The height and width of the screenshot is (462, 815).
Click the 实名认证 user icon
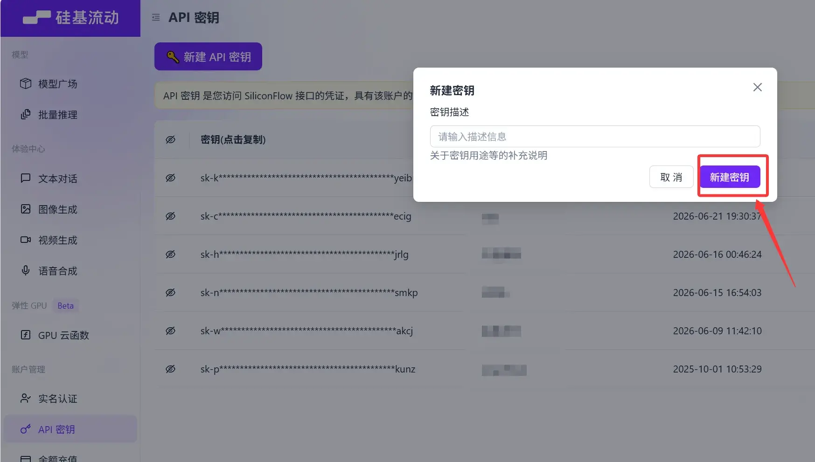click(x=26, y=398)
